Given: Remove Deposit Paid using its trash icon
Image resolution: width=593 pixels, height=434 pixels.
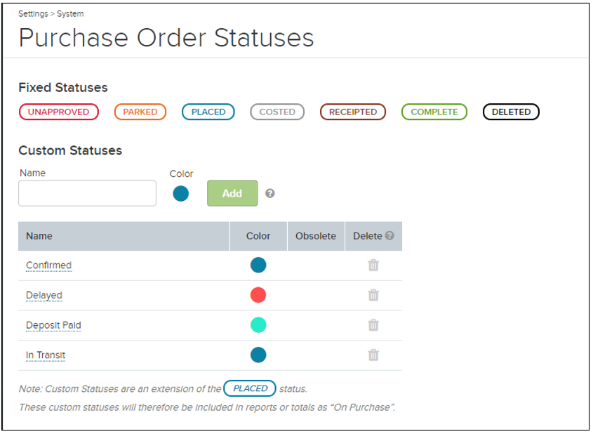Looking at the screenshot, I should (x=373, y=324).
